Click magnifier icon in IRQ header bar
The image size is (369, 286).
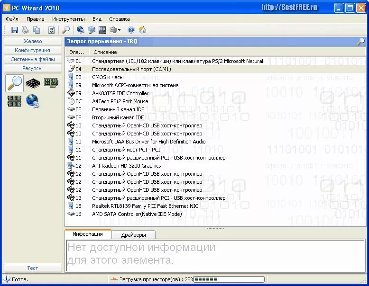tap(361, 41)
